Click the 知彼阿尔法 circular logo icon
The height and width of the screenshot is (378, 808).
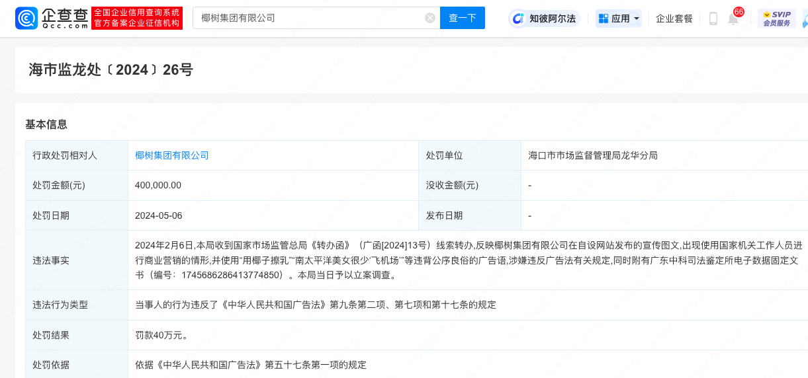pyautogui.click(x=518, y=19)
